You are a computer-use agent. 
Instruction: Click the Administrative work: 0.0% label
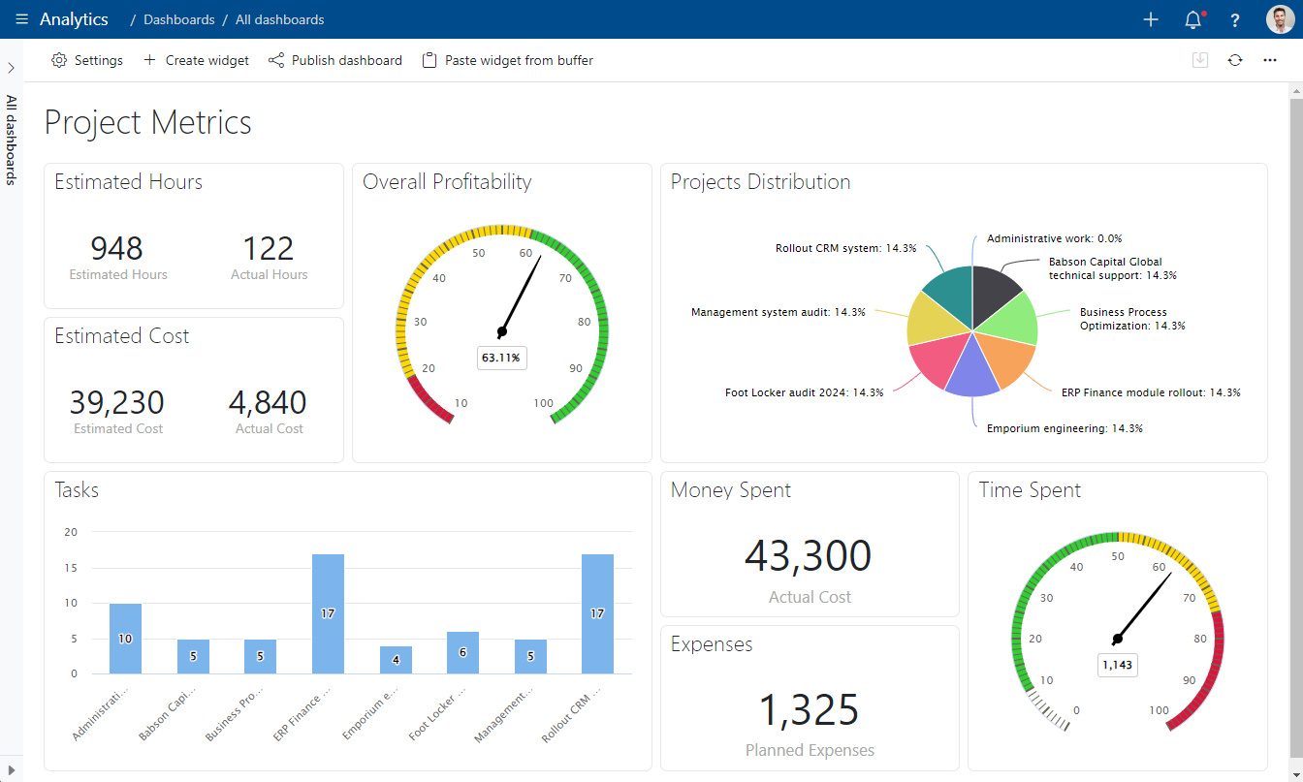click(1054, 238)
